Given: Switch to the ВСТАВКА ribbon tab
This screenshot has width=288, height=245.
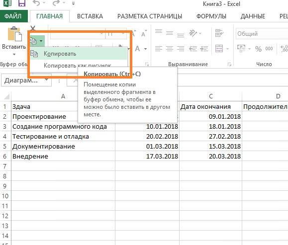Looking at the screenshot, I should pyautogui.click(x=90, y=16).
